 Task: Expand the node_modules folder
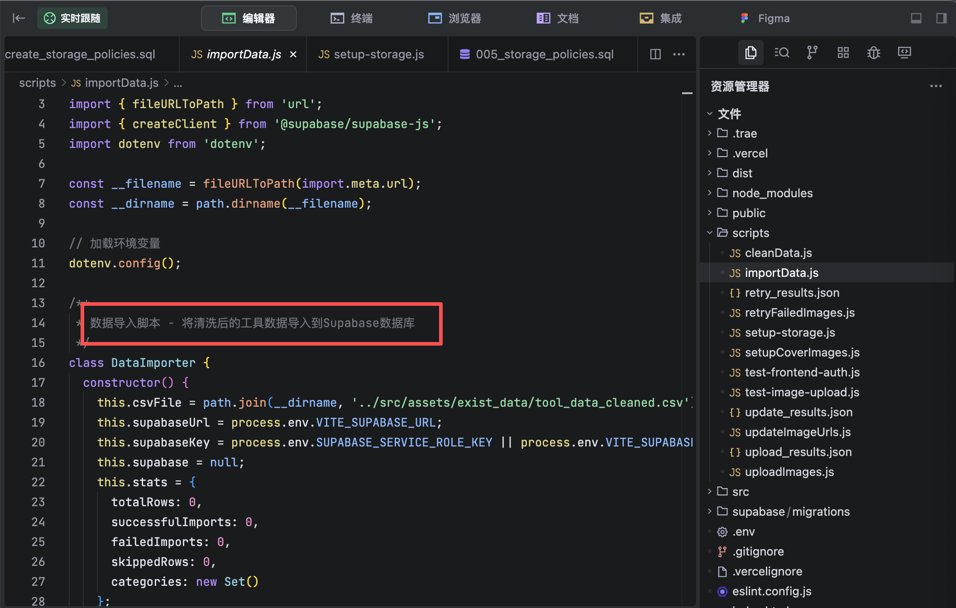click(x=772, y=193)
